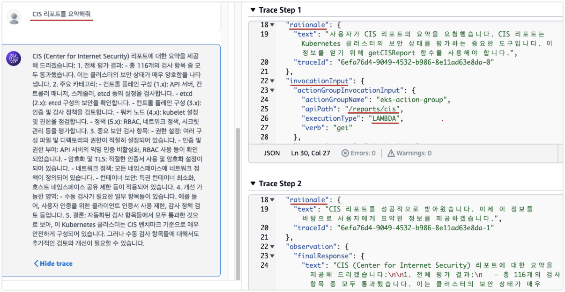This screenshot has height=292, width=565.
Task: Click the "Trace Step 2" heading text
Action: 280,183
